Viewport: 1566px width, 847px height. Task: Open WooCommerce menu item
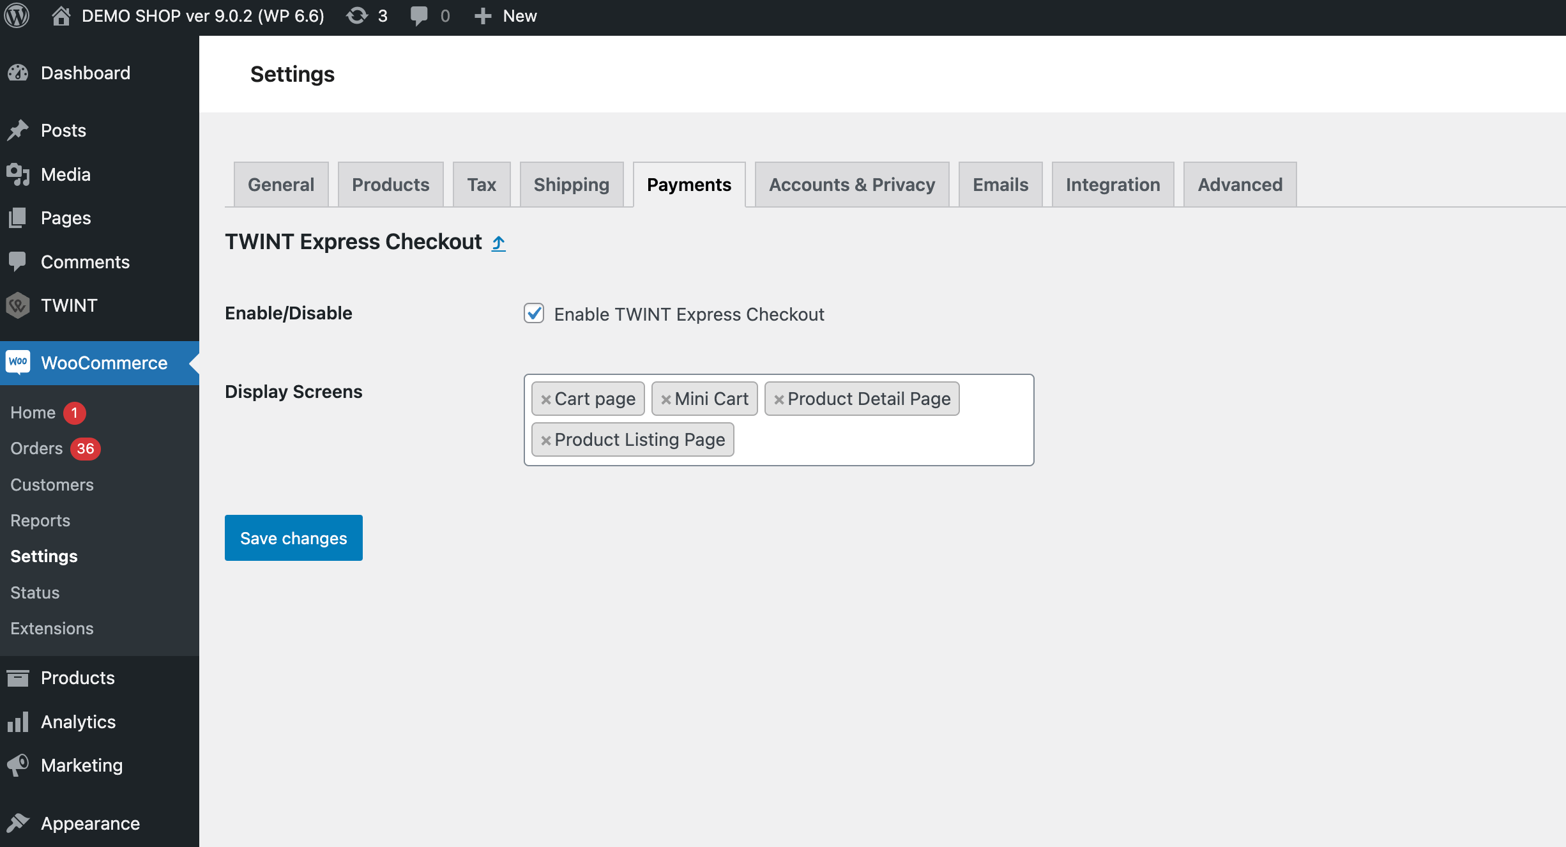100,363
